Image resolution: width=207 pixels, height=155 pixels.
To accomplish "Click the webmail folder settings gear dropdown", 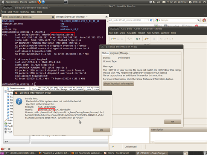I will tap(6, 141).
